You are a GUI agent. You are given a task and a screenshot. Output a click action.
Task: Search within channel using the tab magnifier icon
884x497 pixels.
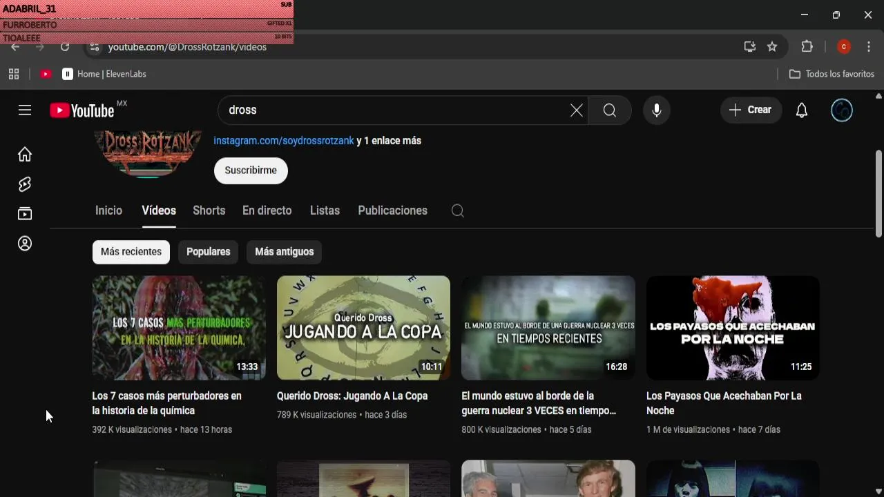click(457, 211)
